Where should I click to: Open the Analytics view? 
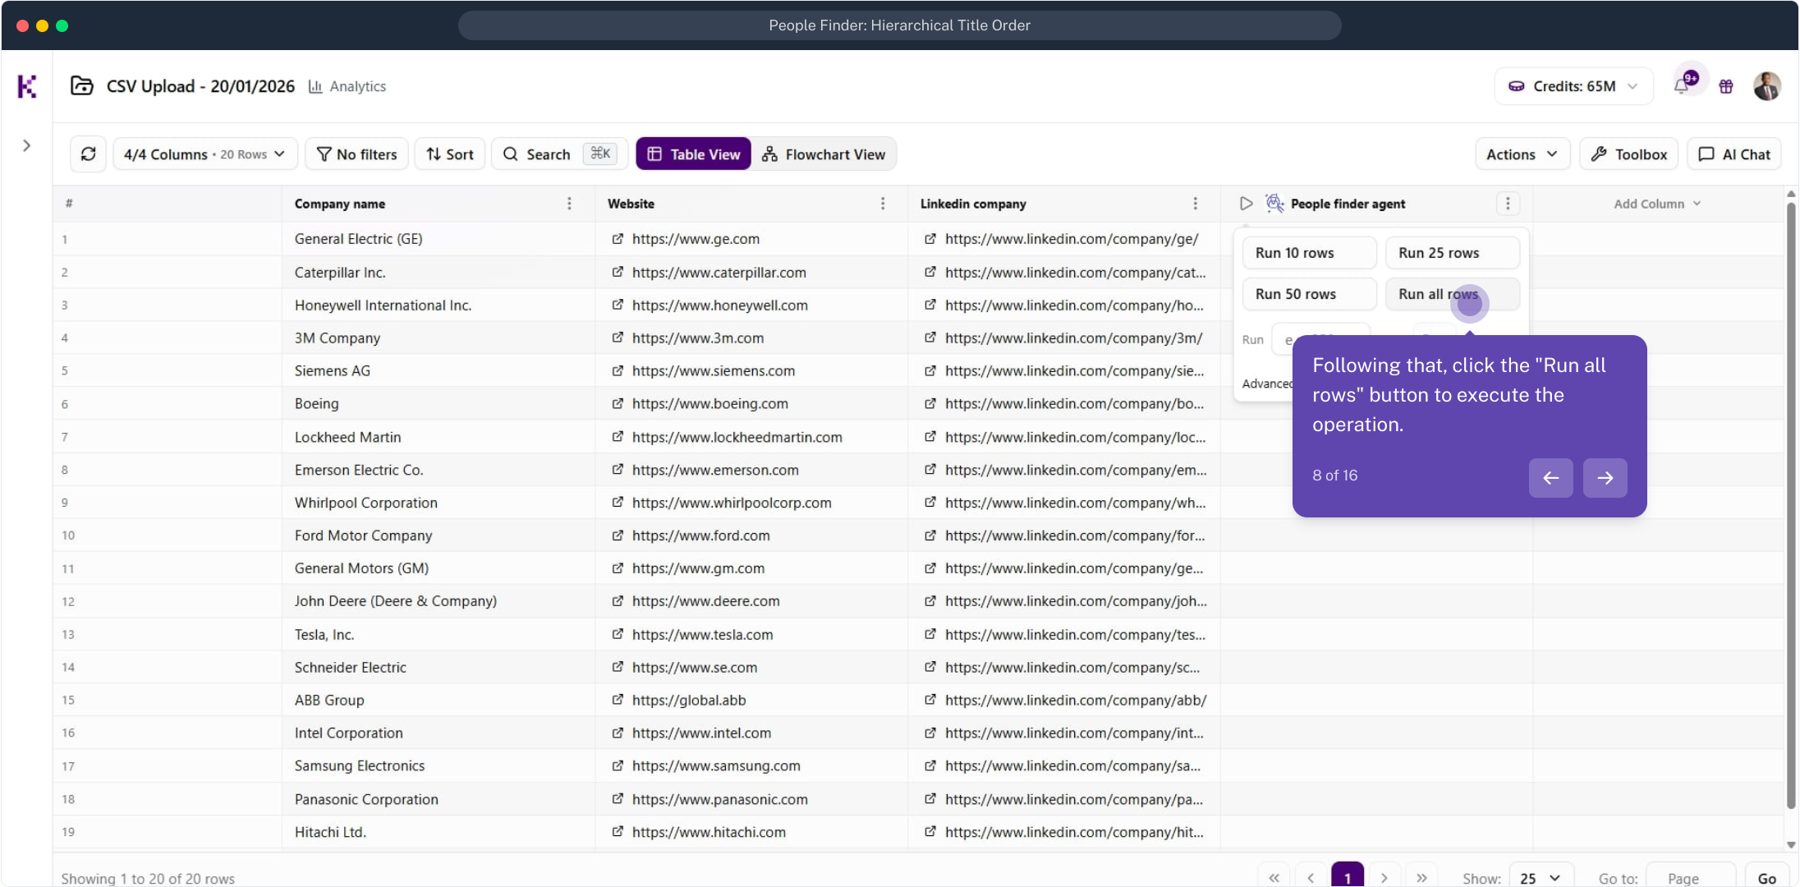tap(347, 86)
